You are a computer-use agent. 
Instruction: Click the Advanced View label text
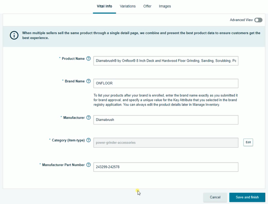pos(242,20)
